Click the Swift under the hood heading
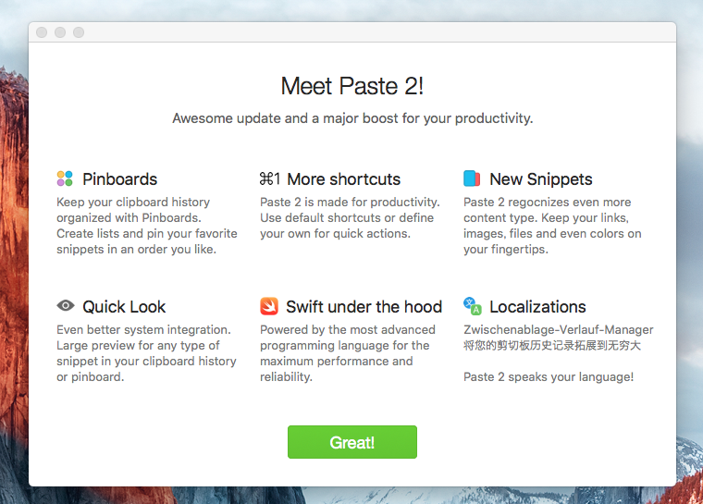703x504 pixels. (364, 306)
